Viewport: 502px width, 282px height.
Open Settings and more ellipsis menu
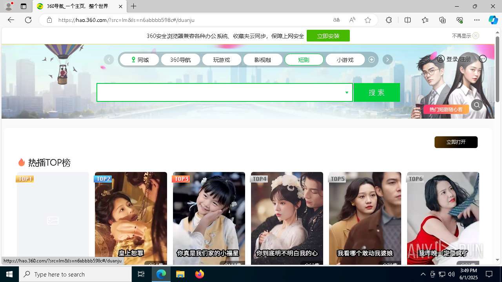477,20
